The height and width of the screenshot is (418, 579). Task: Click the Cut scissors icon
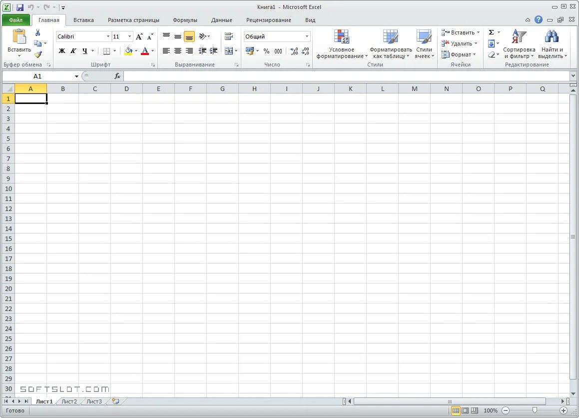click(37, 33)
